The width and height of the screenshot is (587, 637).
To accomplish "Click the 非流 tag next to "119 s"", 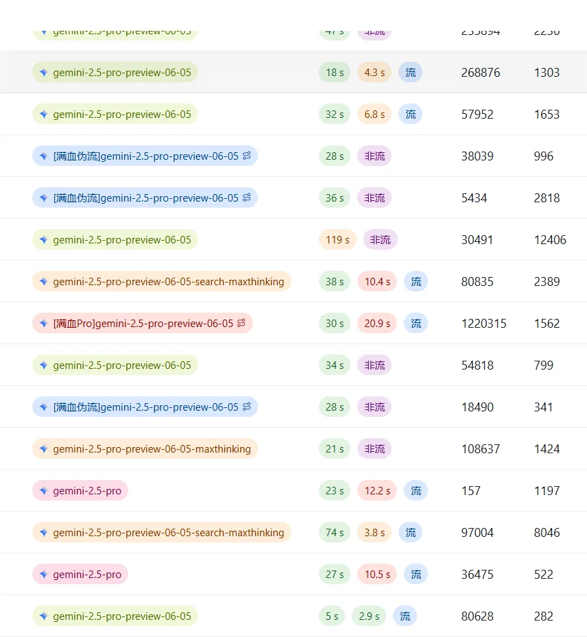I will click(381, 239).
